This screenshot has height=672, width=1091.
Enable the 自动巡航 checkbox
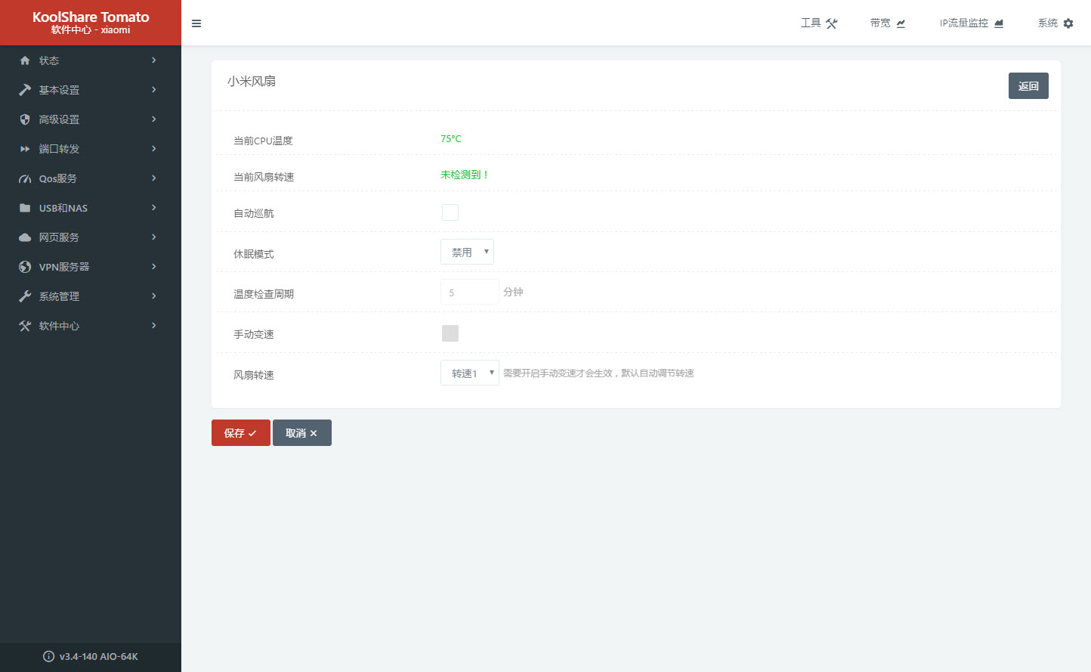point(450,212)
